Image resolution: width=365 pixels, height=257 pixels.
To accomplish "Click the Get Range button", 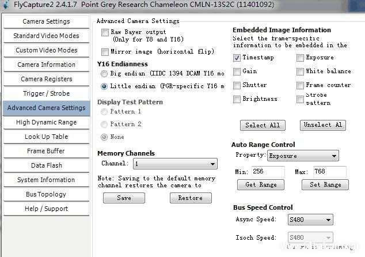I will coord(261,185).
